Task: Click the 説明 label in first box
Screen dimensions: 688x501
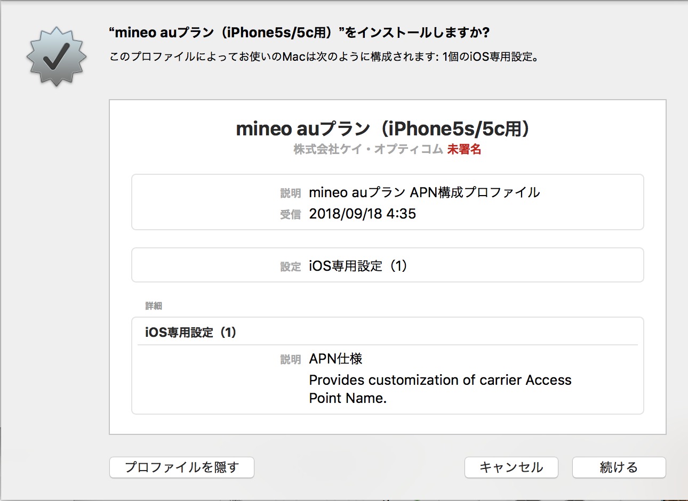Action: pos(291,193)
